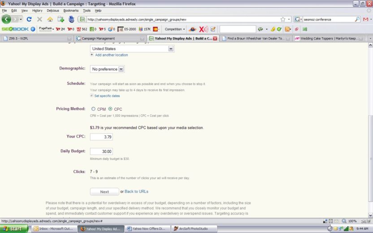Open the list all tabs dropdown
The image size is (373, 233).
[x=370, y=38]
